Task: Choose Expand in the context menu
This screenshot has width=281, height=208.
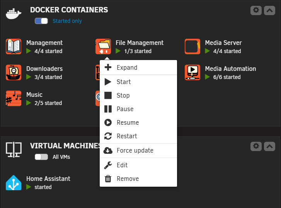Action: pyautogui.click(x=138, y=67)
